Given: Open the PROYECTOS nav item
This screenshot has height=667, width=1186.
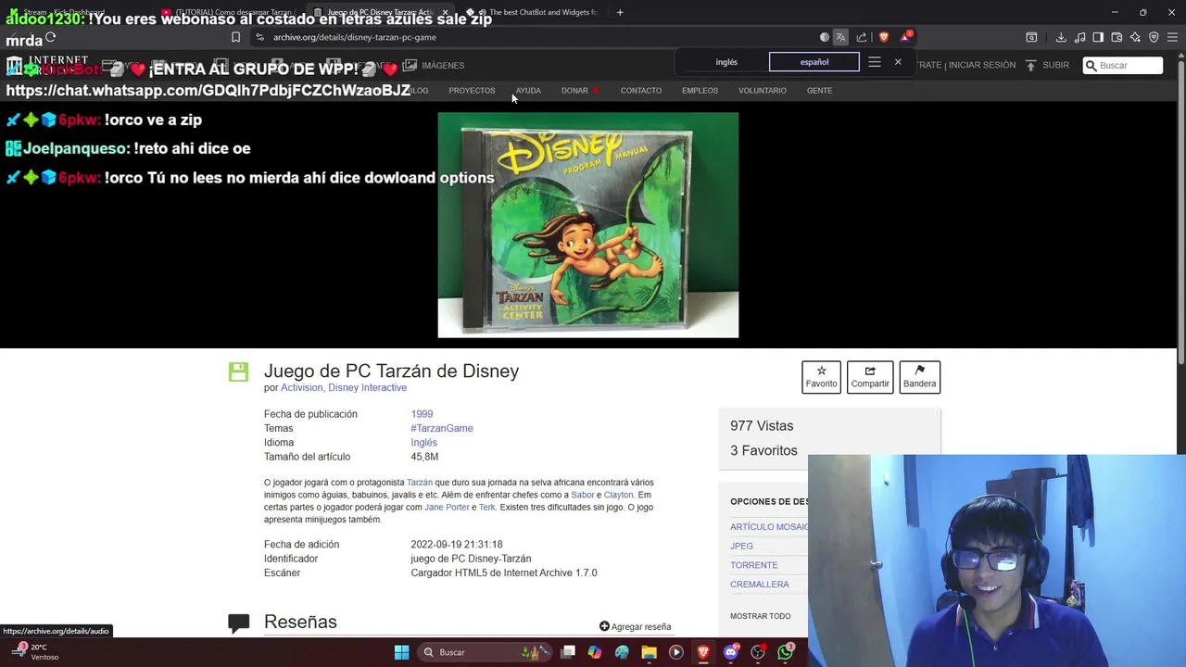Looking at the screenshot, I should tap(472, 91).
